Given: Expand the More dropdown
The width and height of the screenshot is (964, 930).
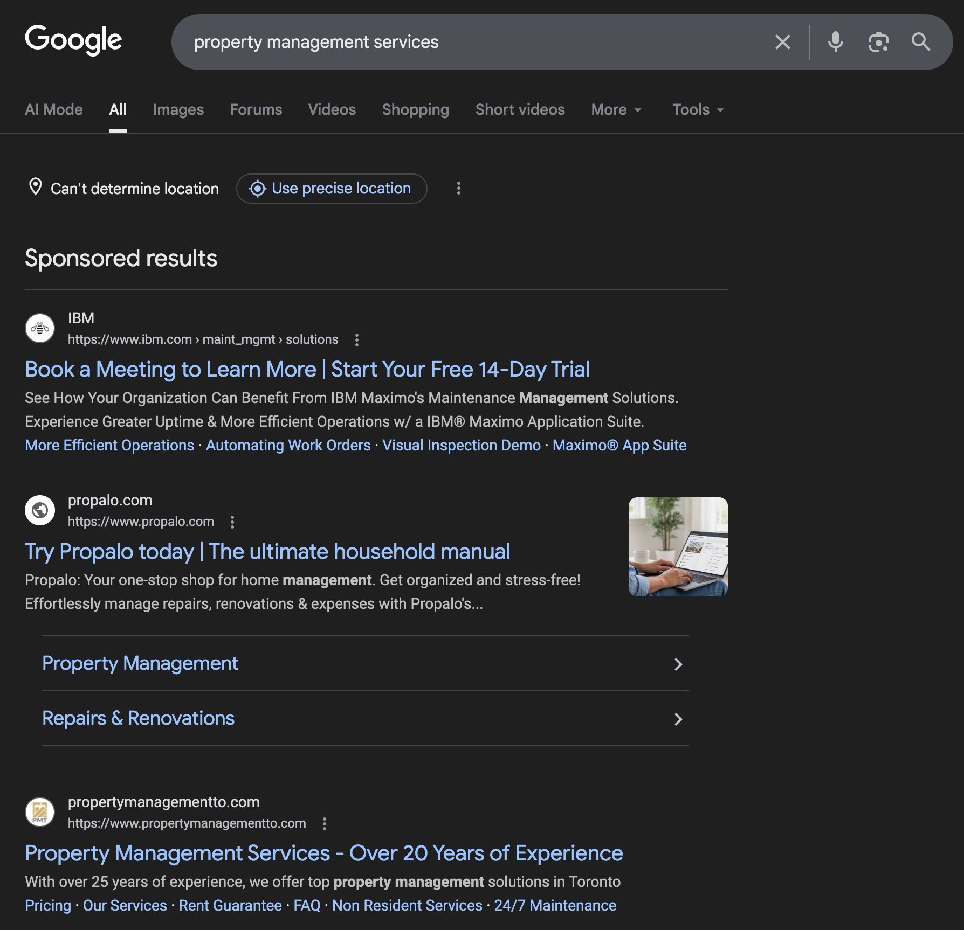Looking at the screenshot, I should click(x=616, y=109).
